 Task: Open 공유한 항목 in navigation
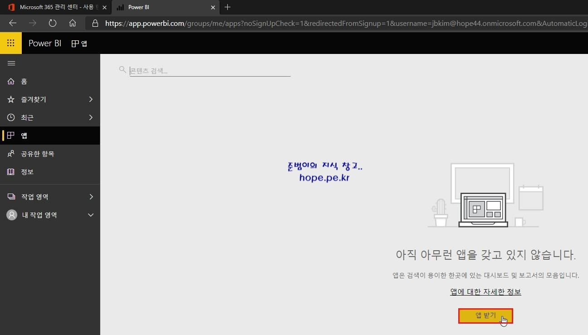[x=50, y=154]
